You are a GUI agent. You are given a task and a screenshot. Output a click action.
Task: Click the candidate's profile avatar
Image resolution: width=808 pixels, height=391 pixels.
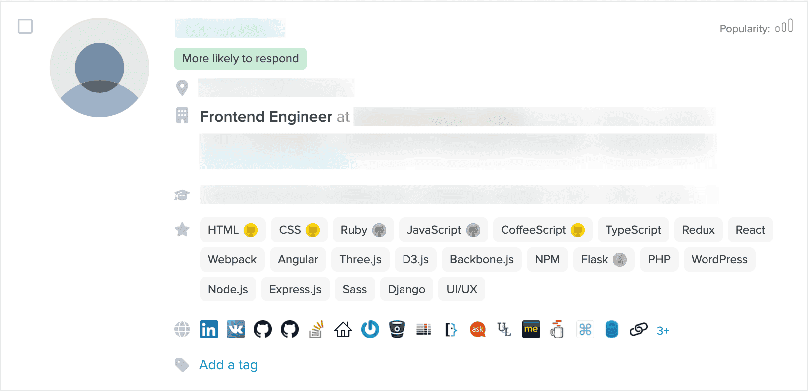pos(100,68)
